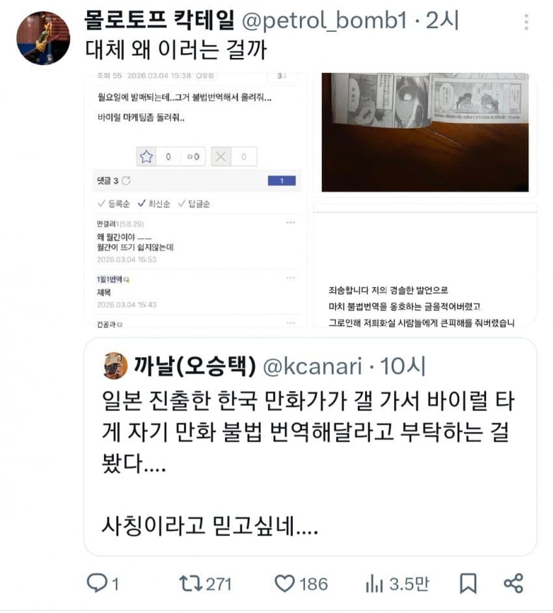Viewport: 553px width, 613px height.
Task: Open the 몰로토프 칵테일 profile avatar
Action: click(x=43, y=38)
